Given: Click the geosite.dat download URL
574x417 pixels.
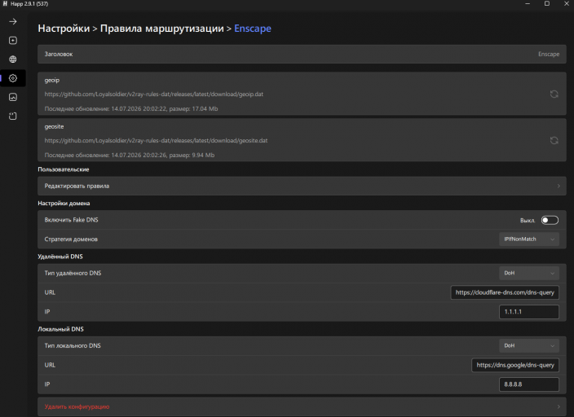Looking at the screenshot, I should click(156, 141).
